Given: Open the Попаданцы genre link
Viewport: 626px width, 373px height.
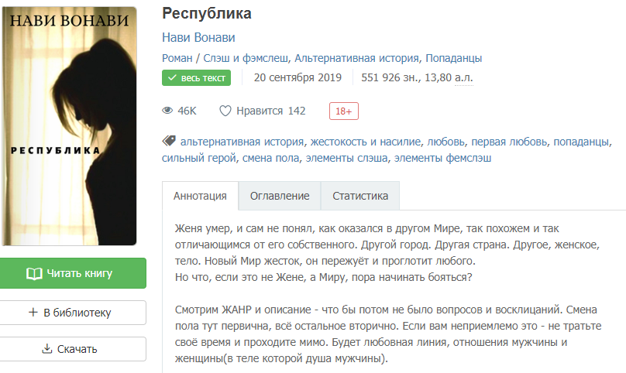Looking at the screenshot, I should pos(453,58).
